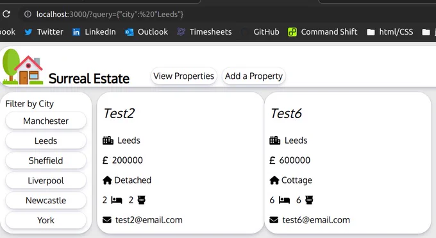
Task: Go to View Properties
Action: click(x=183, y=76)
